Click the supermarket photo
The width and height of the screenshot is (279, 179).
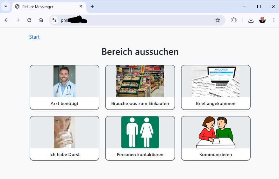pos(140,81)
